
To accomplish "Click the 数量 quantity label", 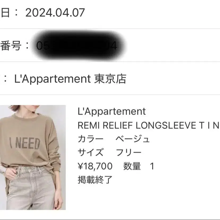I will (x=132, y=166).
